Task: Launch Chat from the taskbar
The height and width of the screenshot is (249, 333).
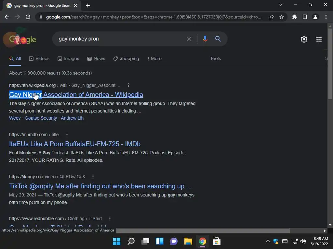Action: point(174,241)
